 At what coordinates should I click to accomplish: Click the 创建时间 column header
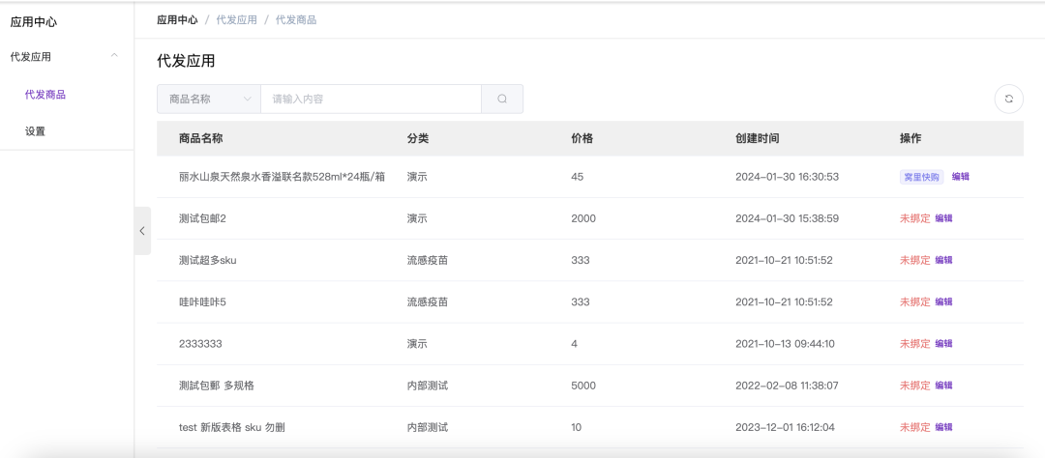[x=757, y=138]
